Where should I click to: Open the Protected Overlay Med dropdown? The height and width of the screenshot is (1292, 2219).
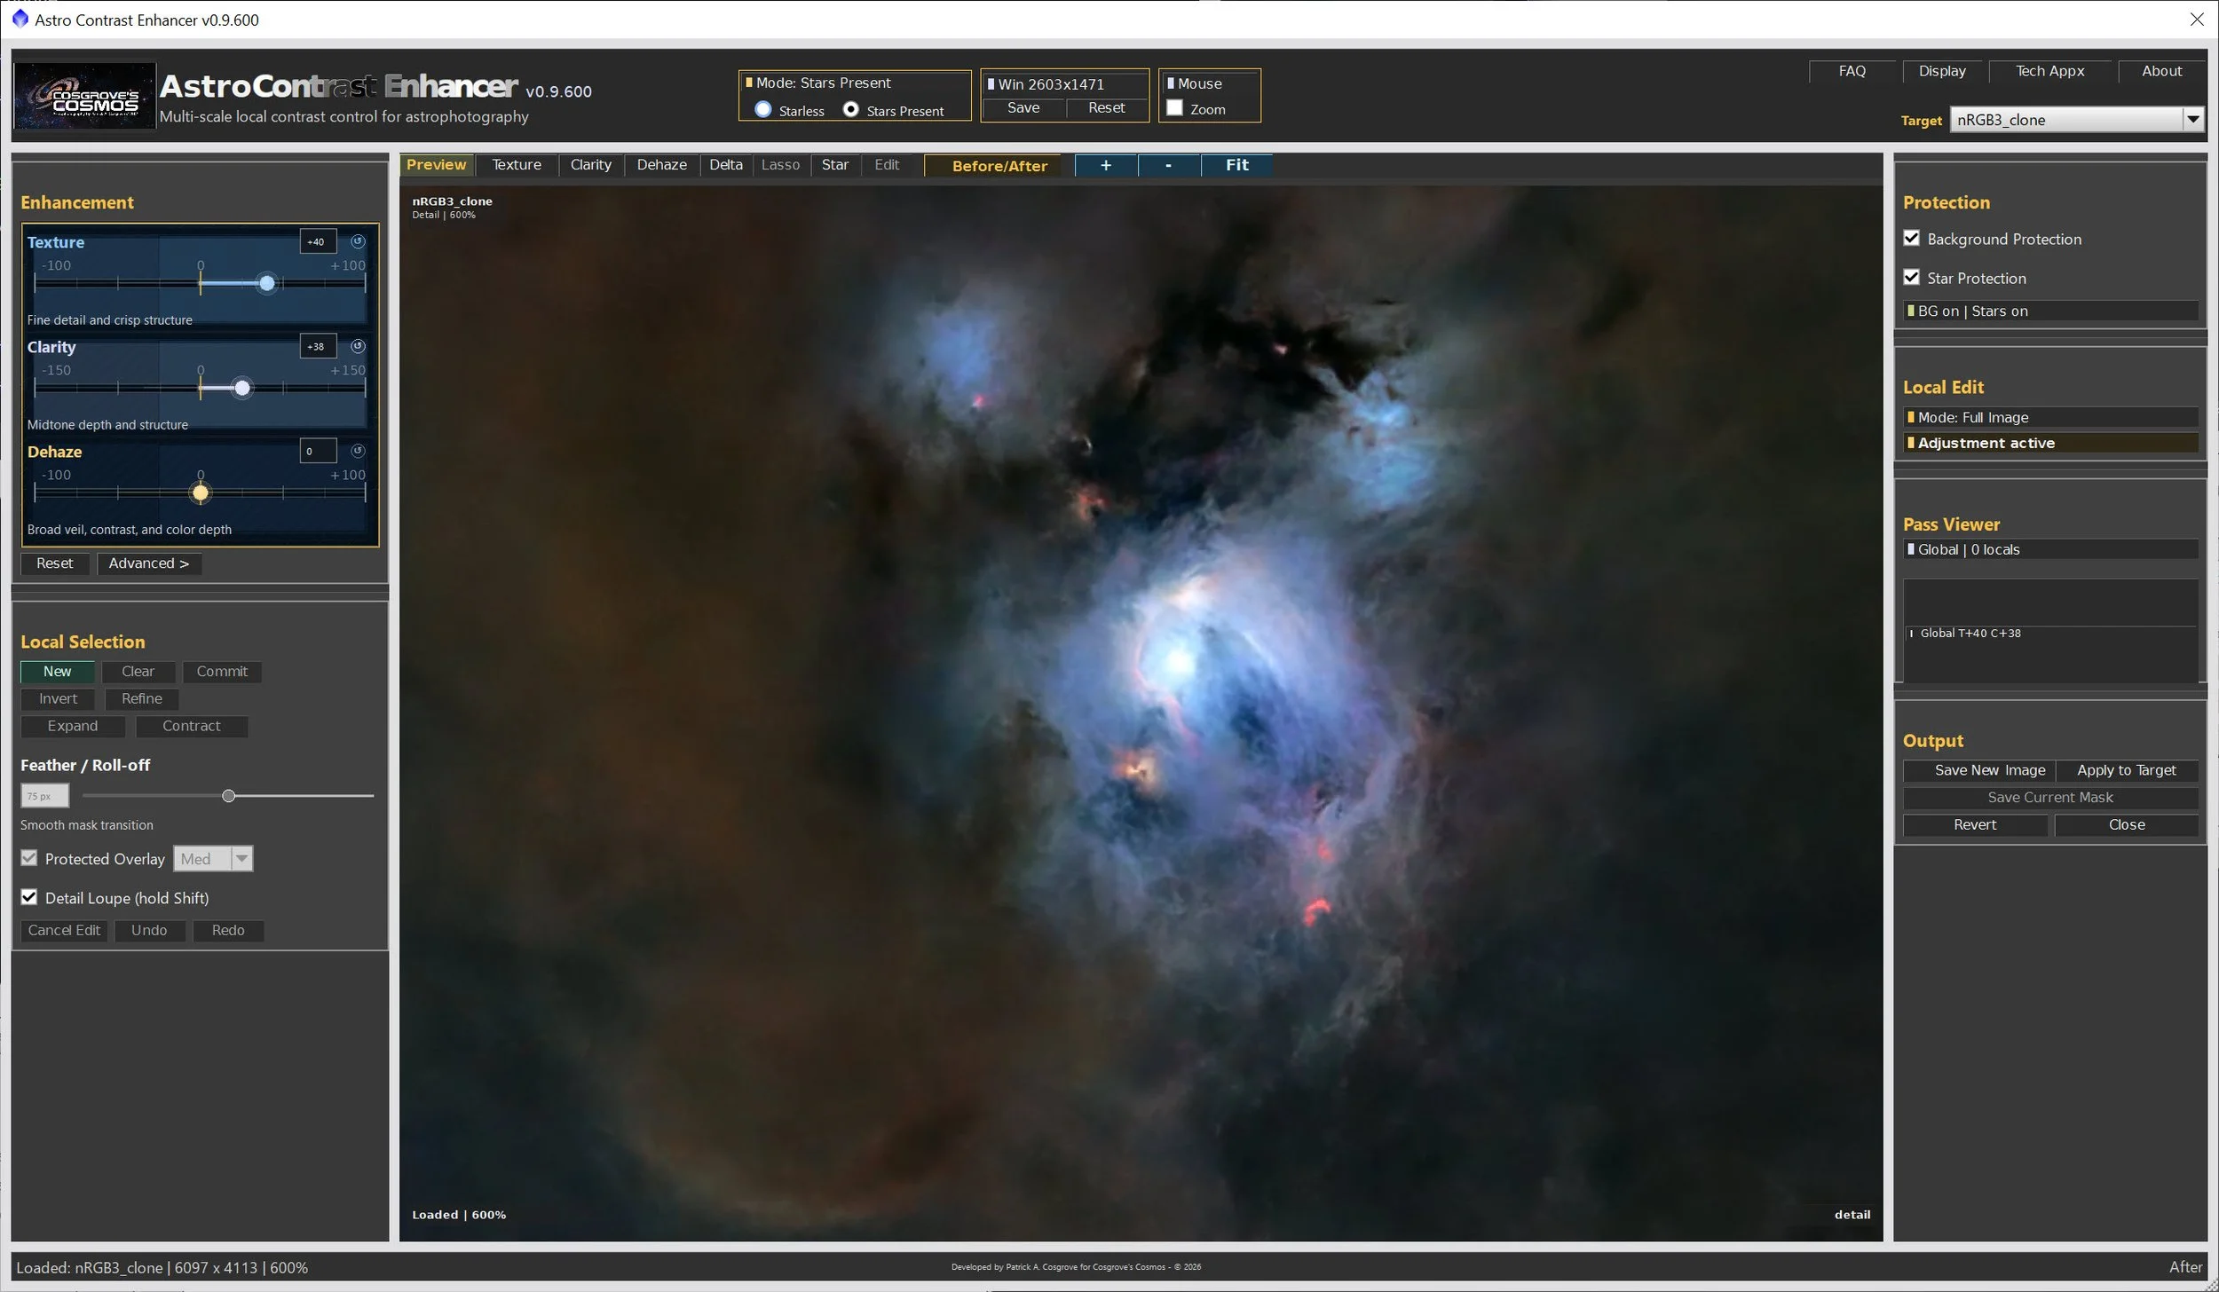click(x=213, y=858)
